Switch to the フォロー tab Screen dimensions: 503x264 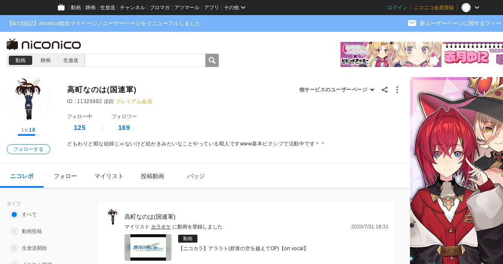(x=65, y=176)
